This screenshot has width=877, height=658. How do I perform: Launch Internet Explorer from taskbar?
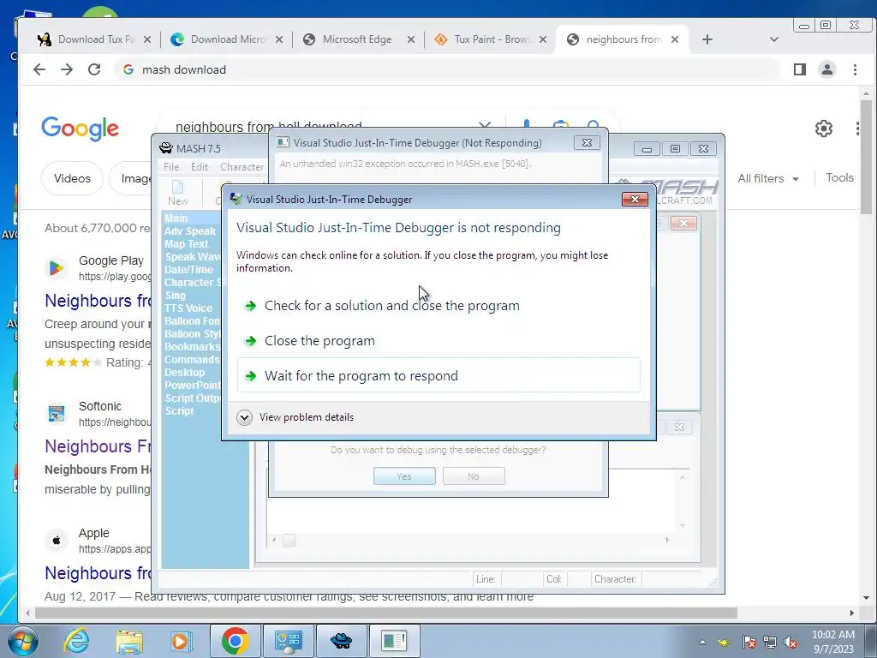click(x=76, y=641)
